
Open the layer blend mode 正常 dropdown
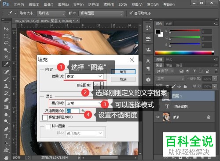[170, 79]
